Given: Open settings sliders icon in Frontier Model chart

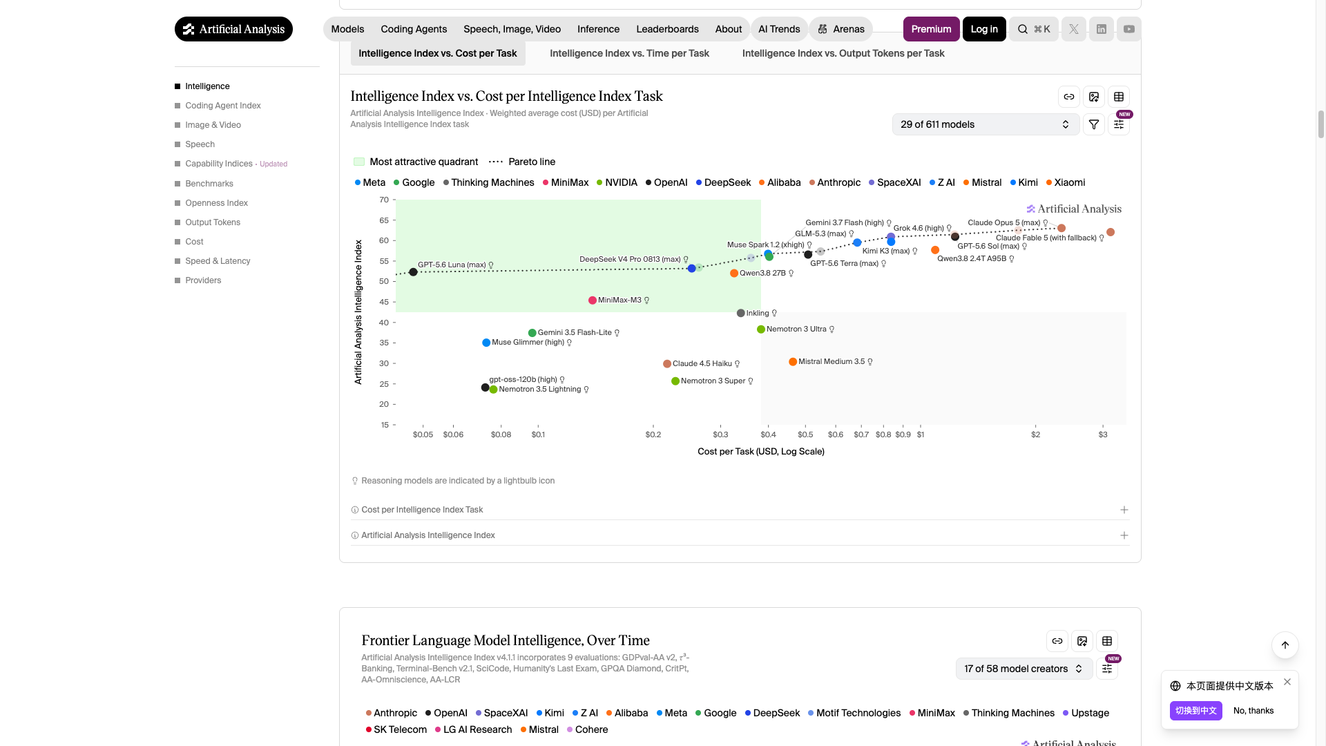Looking at the screenshot, I should pyautogui.click(x=1107, y=669).
